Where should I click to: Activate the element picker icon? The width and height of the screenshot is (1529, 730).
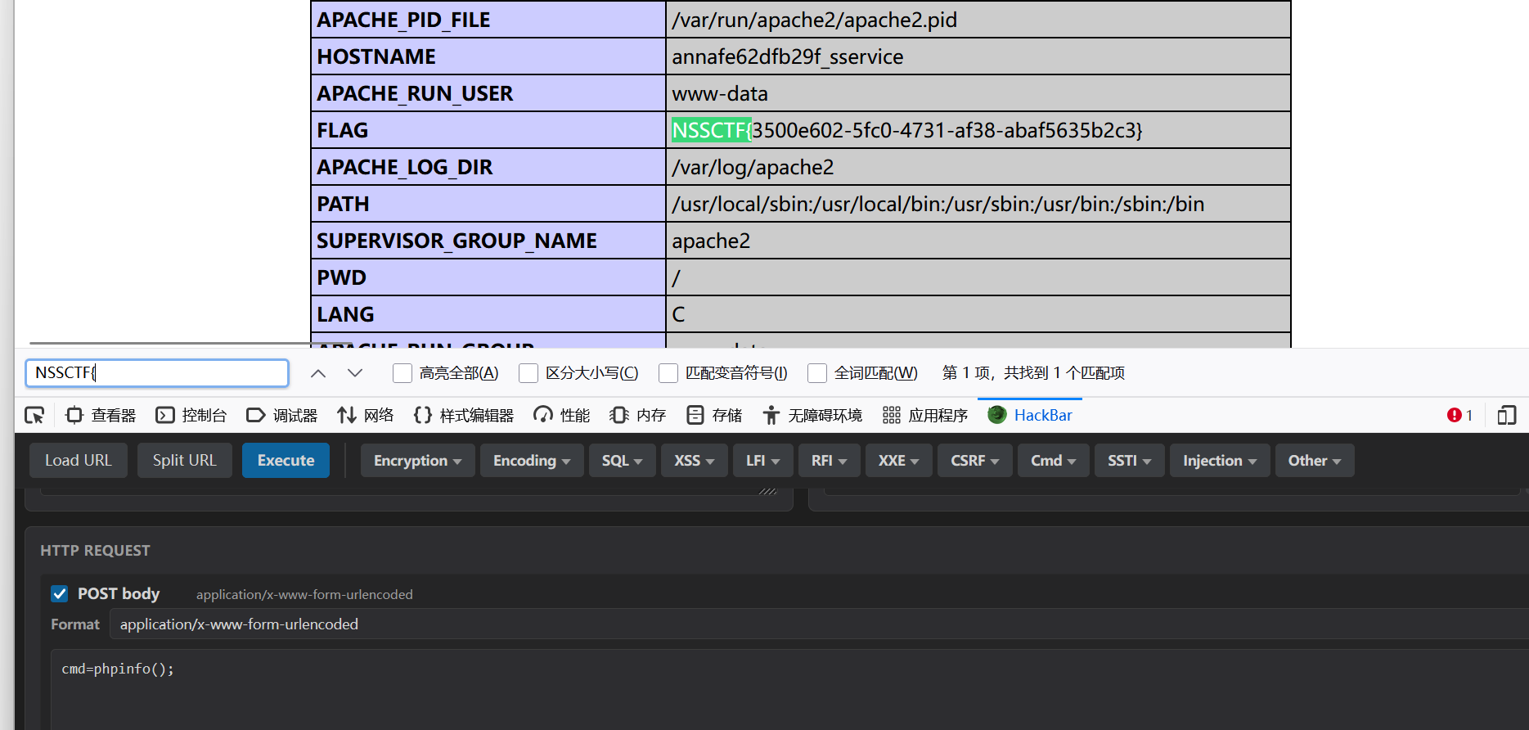[34, 416]
